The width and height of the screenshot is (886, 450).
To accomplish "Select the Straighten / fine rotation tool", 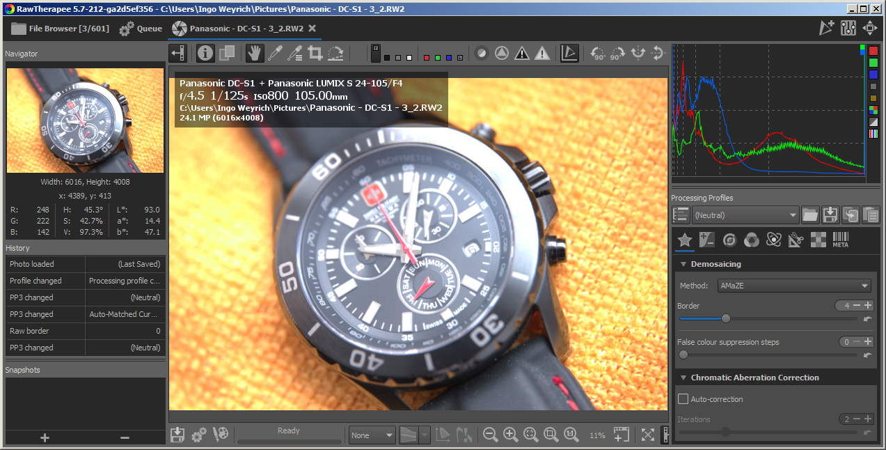I will [335, 53].
